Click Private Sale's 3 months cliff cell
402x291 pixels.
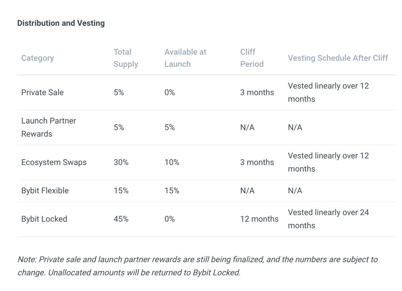click(x=257, y=93)
